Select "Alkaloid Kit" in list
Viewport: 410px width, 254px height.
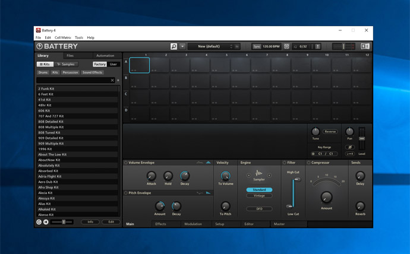pos(77,209)
